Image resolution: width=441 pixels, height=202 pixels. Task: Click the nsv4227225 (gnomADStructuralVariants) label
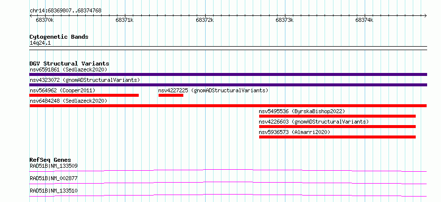point(213,90)
